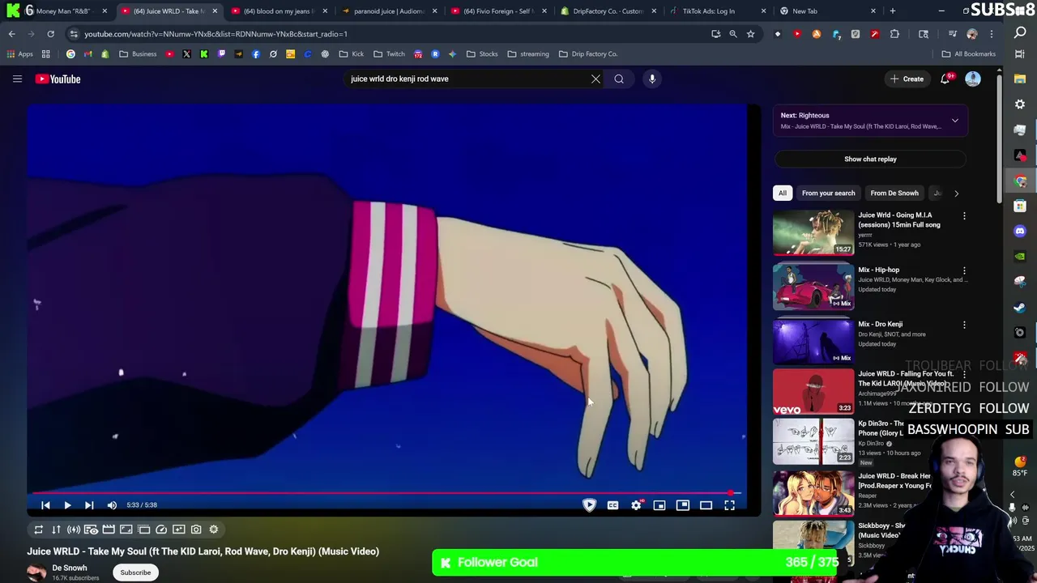Select the From De Snowh chip
The width and height of the screenshot is (1037, 583).
894,193
